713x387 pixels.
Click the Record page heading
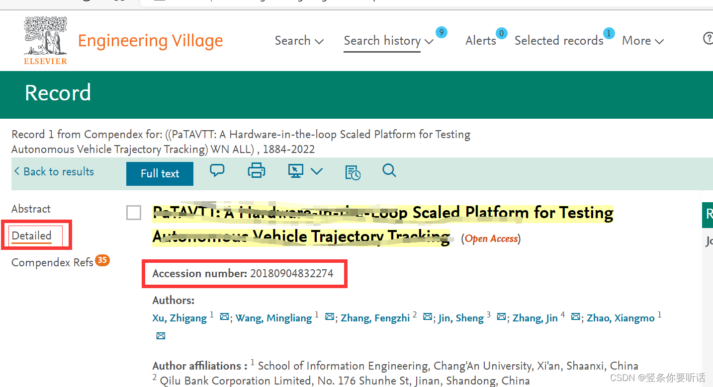point(58,93)
